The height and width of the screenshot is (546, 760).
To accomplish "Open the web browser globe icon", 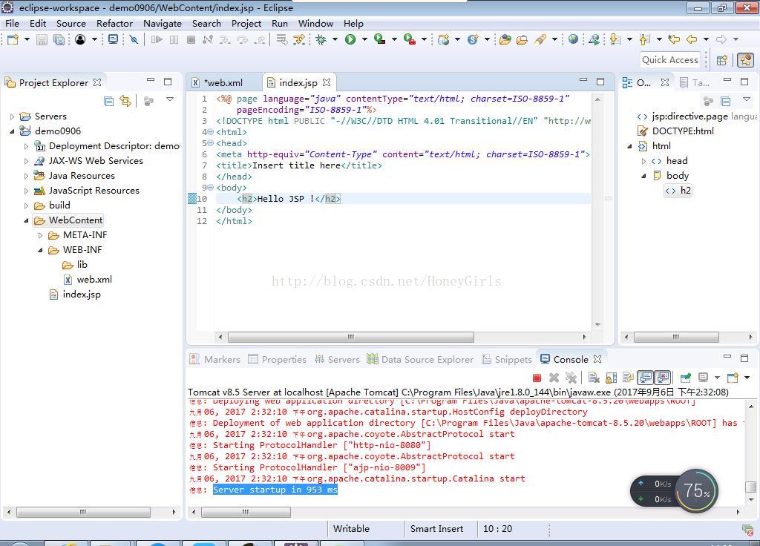I will (573, 39).
